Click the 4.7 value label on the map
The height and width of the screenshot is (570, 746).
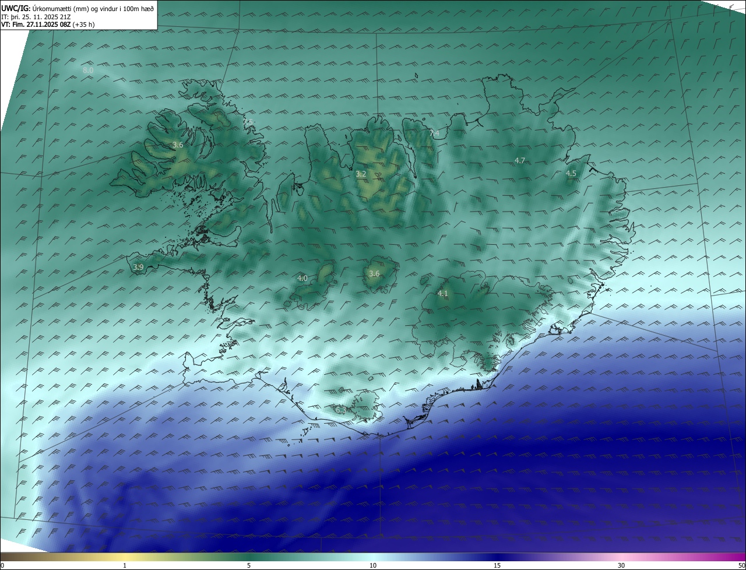[520, 160]
